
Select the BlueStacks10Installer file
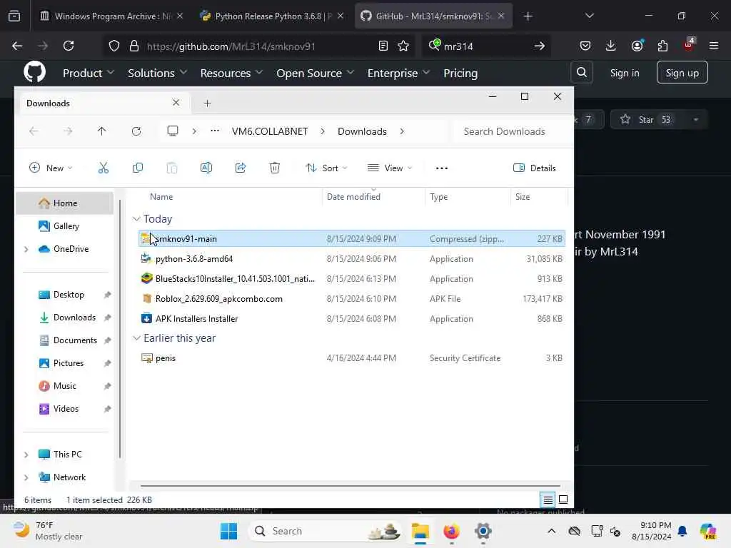point(352,279)
